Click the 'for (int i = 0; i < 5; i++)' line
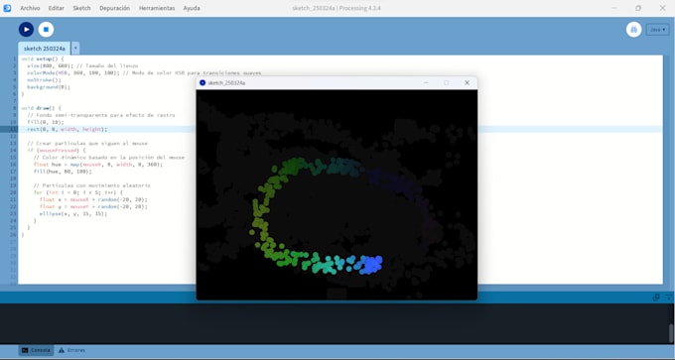 [x=77, y=192]
